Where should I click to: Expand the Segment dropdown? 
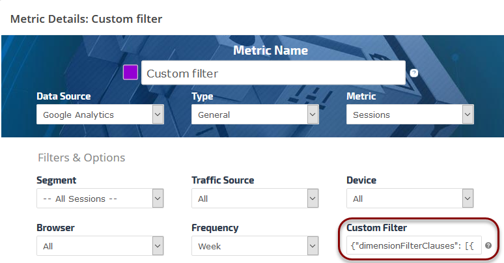[100, 198]
